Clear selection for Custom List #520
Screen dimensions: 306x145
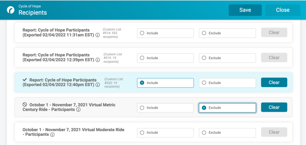click(274, 82)
